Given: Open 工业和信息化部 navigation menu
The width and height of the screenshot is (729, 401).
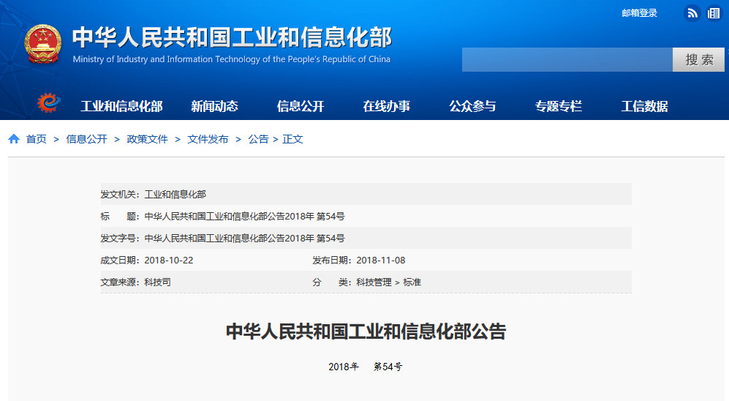Looking at the screenshot, I should click(122, 106).
